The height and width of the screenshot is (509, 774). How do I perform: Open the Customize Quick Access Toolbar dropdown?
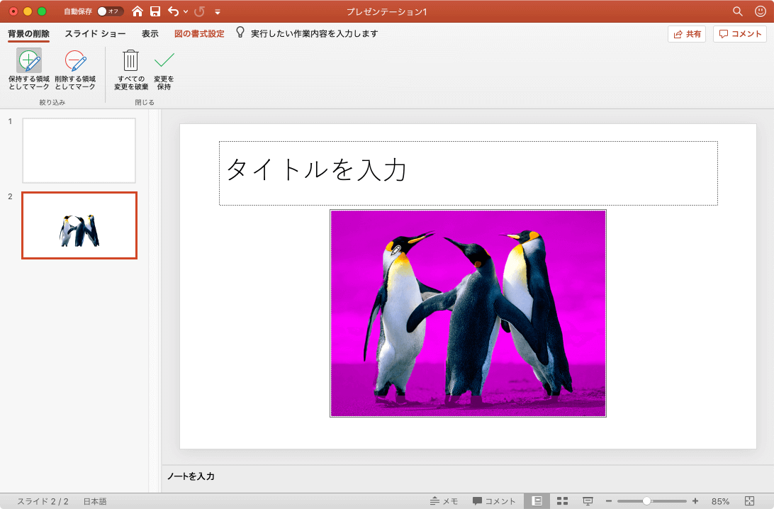[x=218, y=12]
